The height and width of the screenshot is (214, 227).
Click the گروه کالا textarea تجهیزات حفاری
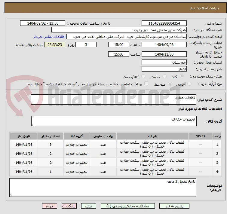coord(114,121)
